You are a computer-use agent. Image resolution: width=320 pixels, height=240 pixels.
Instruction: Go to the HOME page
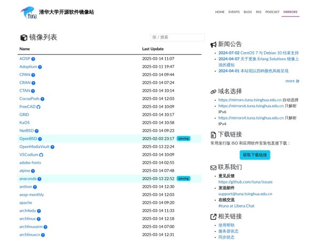220,12
